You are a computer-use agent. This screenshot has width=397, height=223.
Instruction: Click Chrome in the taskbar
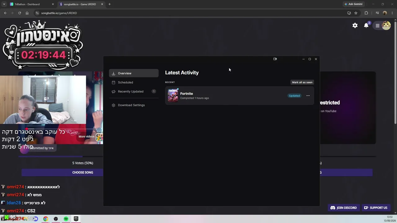46,219
